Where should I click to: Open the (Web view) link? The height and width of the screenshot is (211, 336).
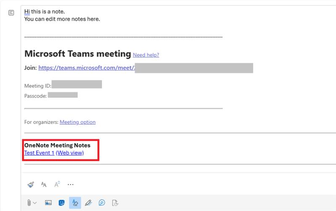pyautogui.click(x=70, y=153)
